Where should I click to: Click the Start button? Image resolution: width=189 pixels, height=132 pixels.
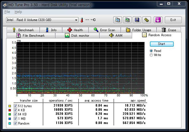[x=162, y=44]
